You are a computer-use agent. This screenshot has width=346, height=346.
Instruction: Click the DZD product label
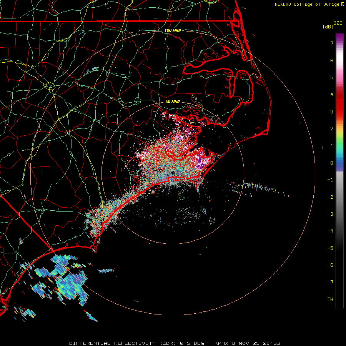tap(338, 23)
